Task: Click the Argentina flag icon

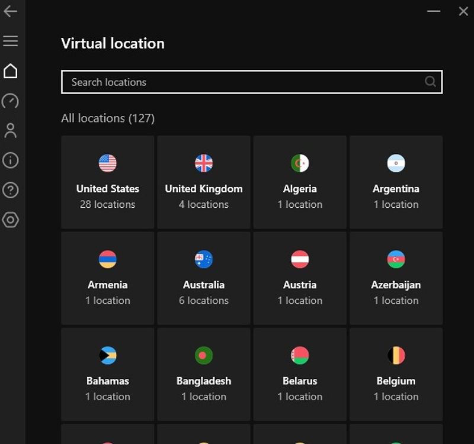Action: click(x=396, y=163)
